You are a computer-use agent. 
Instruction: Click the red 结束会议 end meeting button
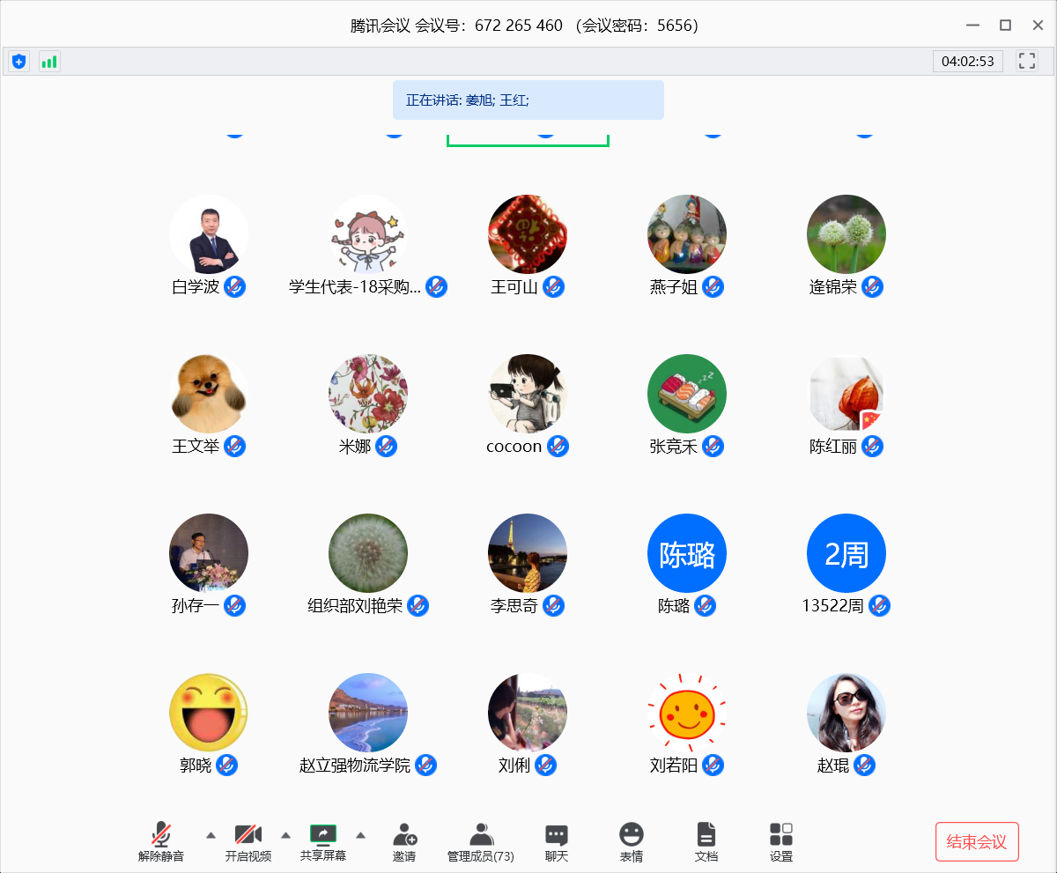[x=976, y=841]
